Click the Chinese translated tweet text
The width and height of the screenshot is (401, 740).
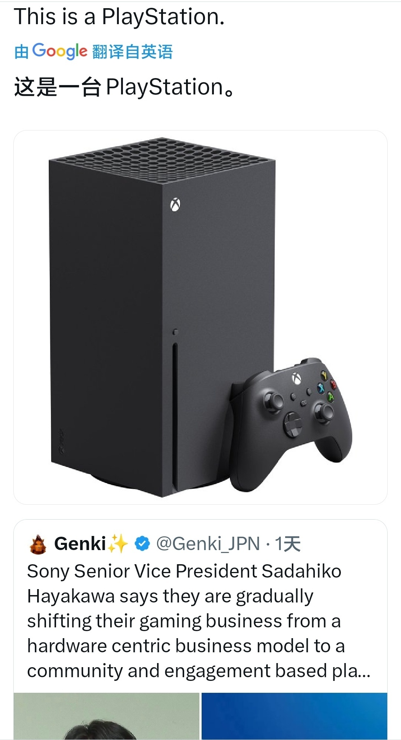(124, 87)
